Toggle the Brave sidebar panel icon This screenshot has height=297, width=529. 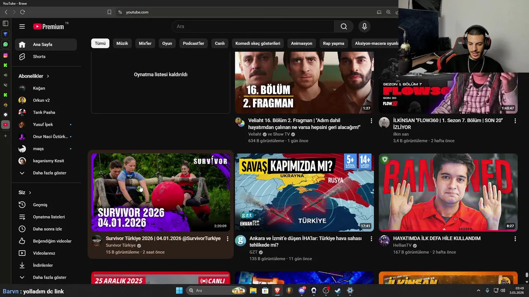[x=5, y=24]
